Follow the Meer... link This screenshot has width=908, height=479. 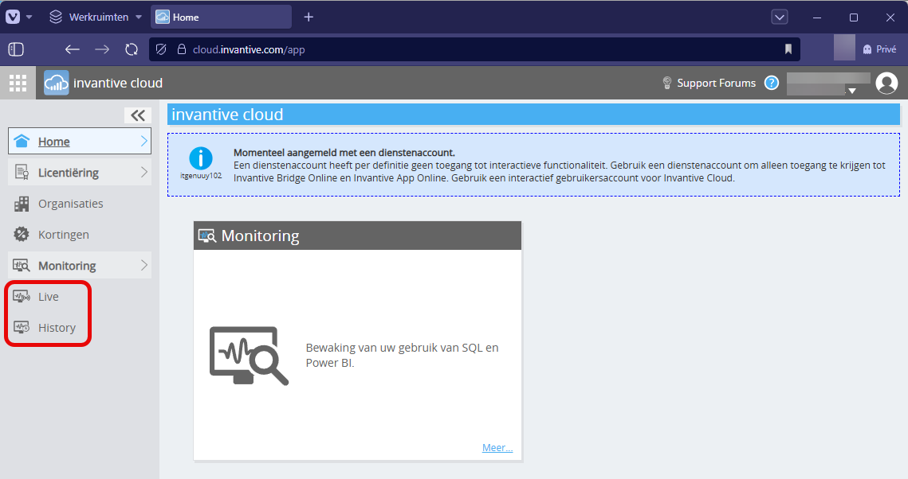(x=497, y=448)
